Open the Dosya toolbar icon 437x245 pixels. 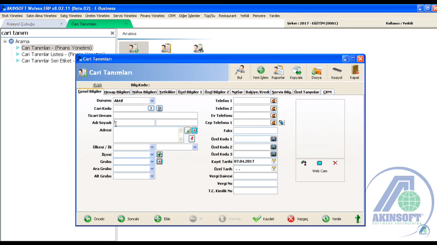tap(316, 72)
